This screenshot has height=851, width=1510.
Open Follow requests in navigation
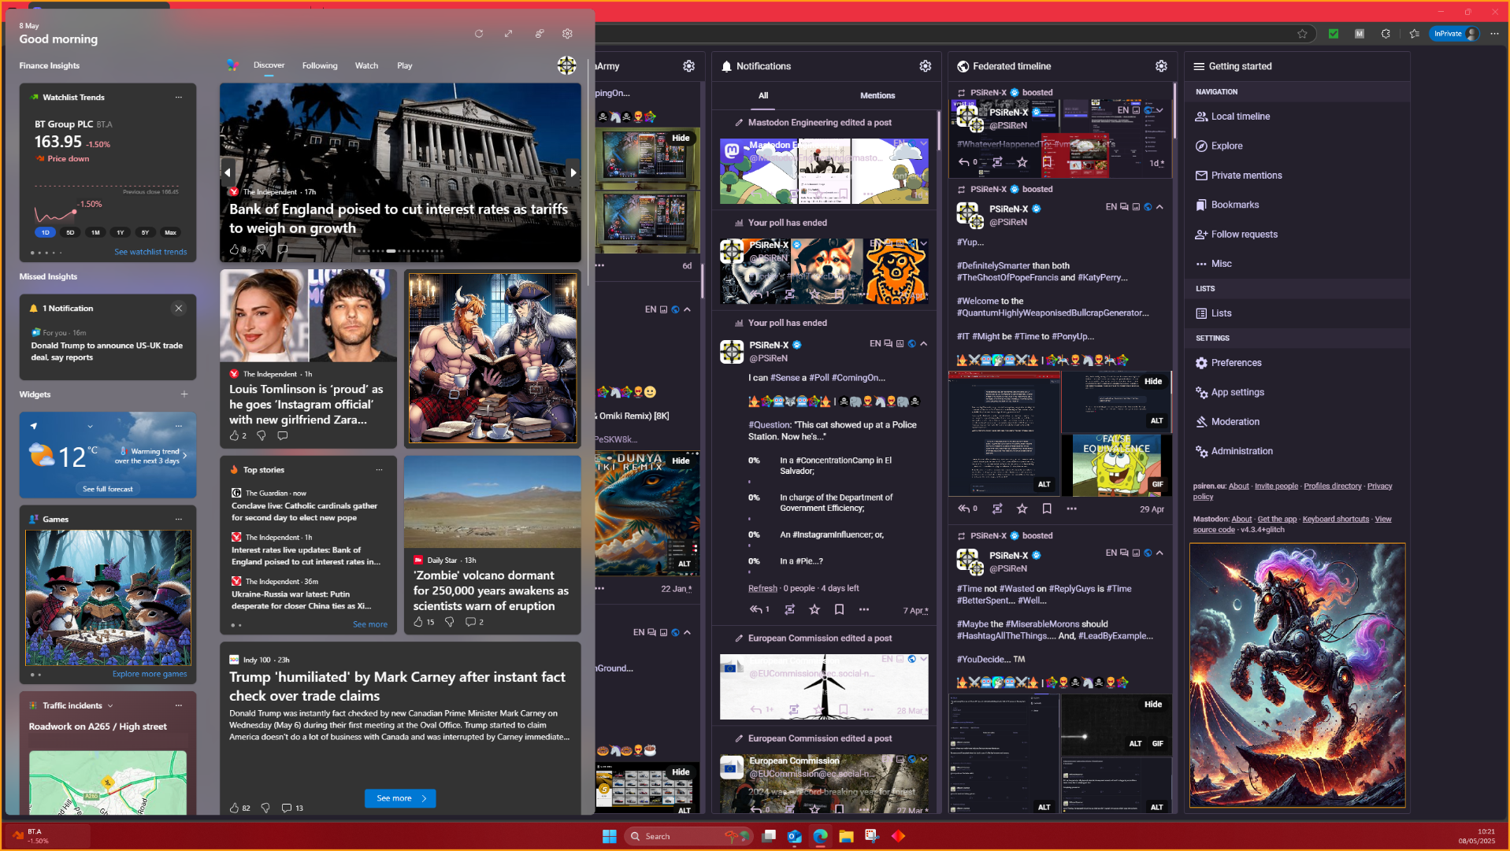tap(1244, 235)
